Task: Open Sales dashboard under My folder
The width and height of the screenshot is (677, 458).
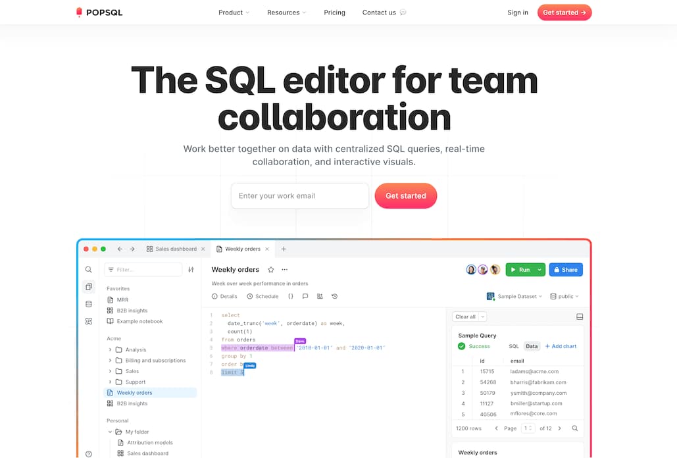Action: pyautogui.click(x=143, y=453)
